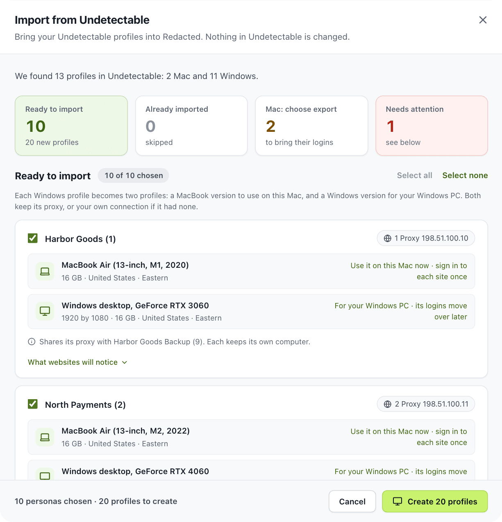Click the globe icon in Proxy 198.51.100.10 badge

[388, 238]
